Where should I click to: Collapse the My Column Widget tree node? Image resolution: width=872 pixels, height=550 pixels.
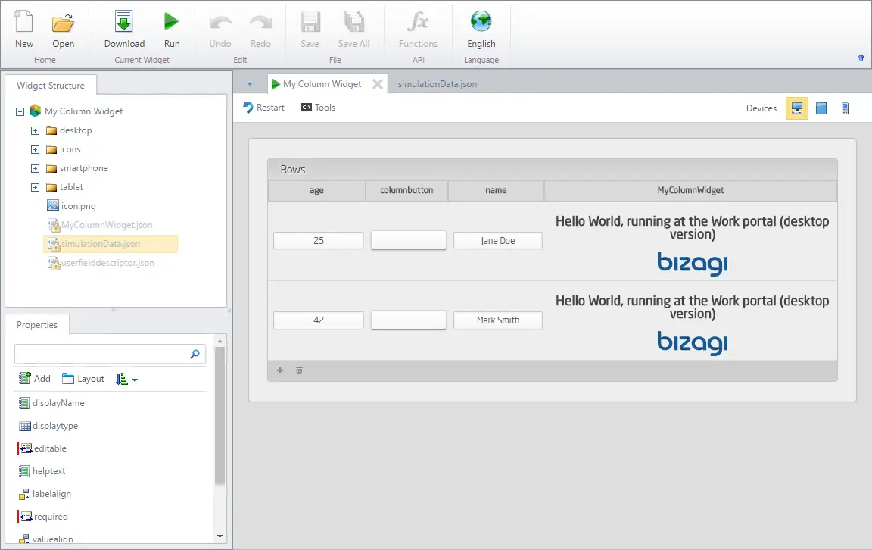[x=20, y=111]
